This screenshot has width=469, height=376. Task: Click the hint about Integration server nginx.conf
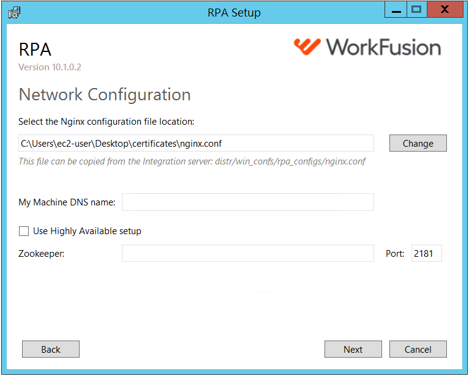[x=192, y=161]
